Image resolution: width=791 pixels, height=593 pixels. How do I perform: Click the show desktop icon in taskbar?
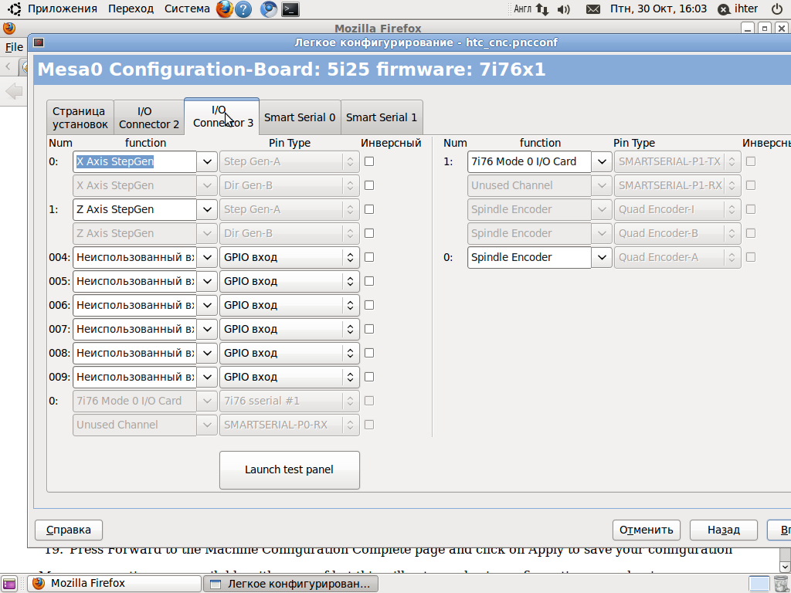(x=9, y=584)
